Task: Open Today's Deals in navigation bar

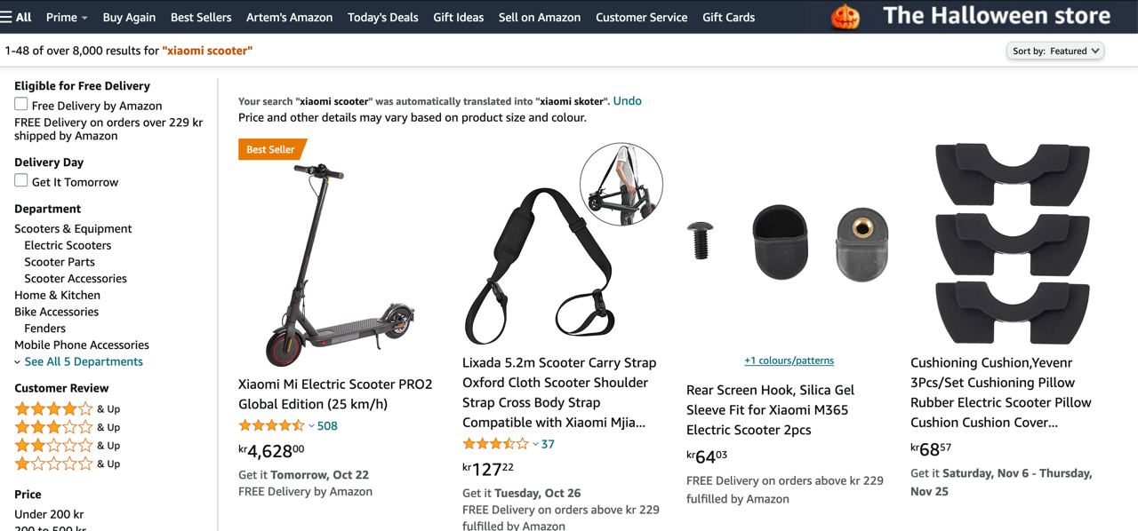Action: (x=383, y=17)
